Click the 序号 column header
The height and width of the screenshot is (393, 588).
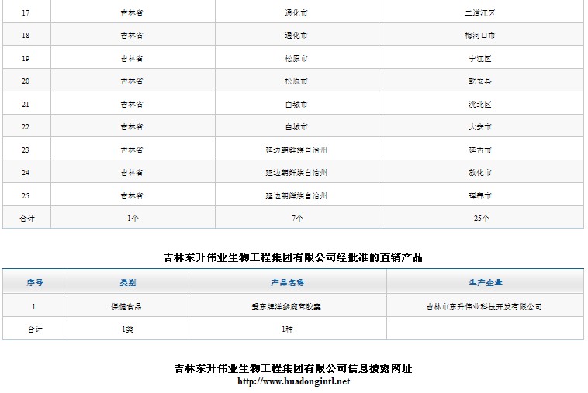[35, 283]
